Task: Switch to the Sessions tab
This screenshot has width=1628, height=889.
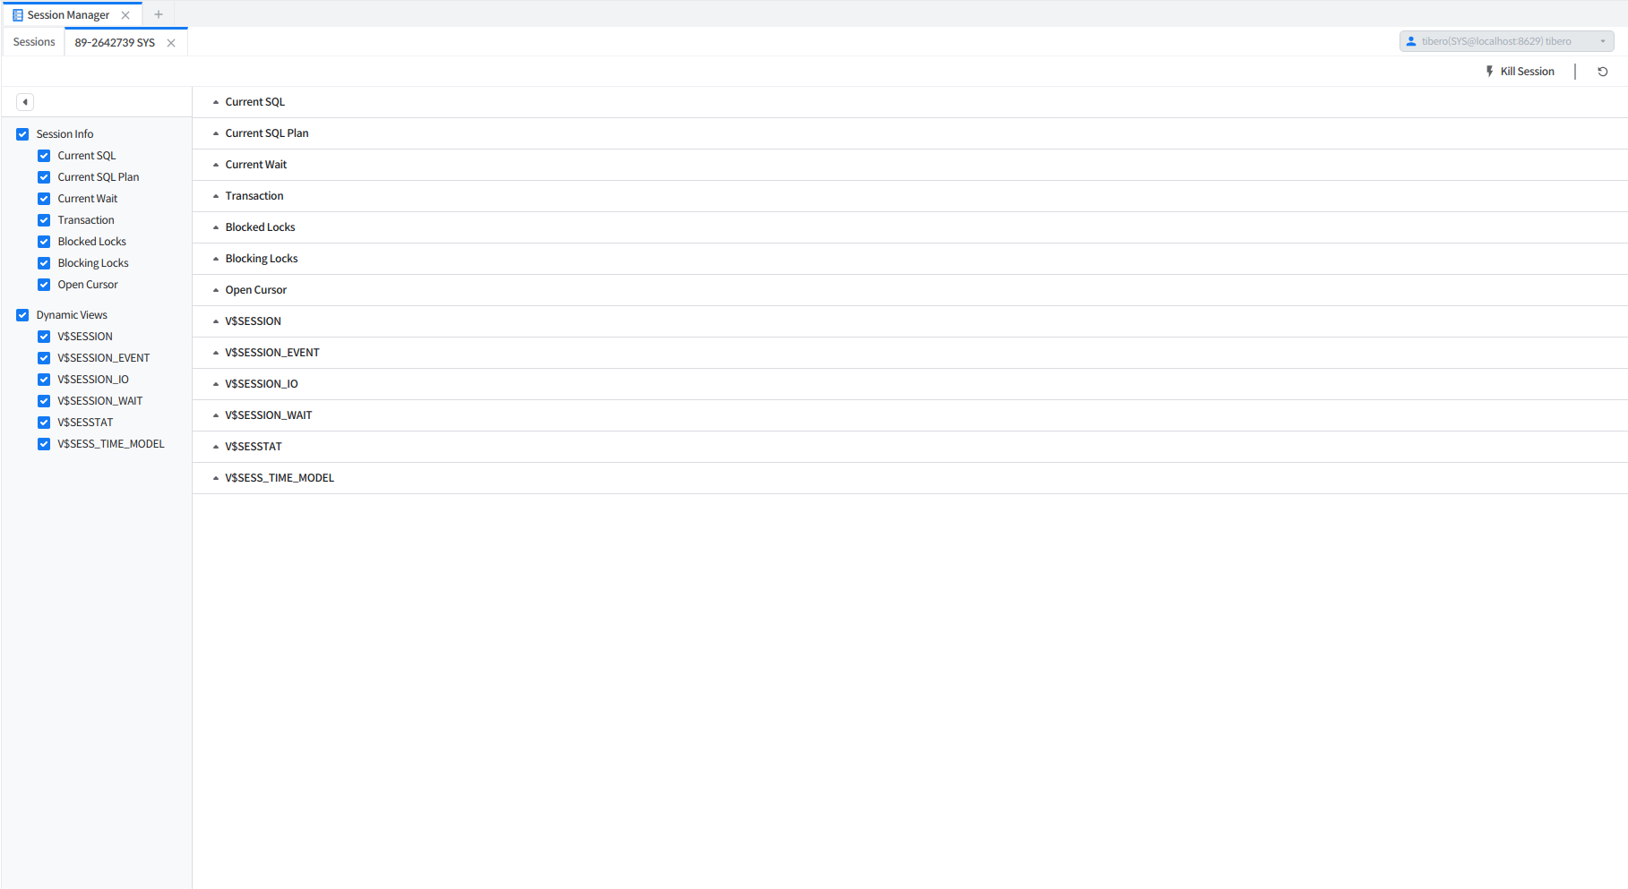Action: [34, 42]
